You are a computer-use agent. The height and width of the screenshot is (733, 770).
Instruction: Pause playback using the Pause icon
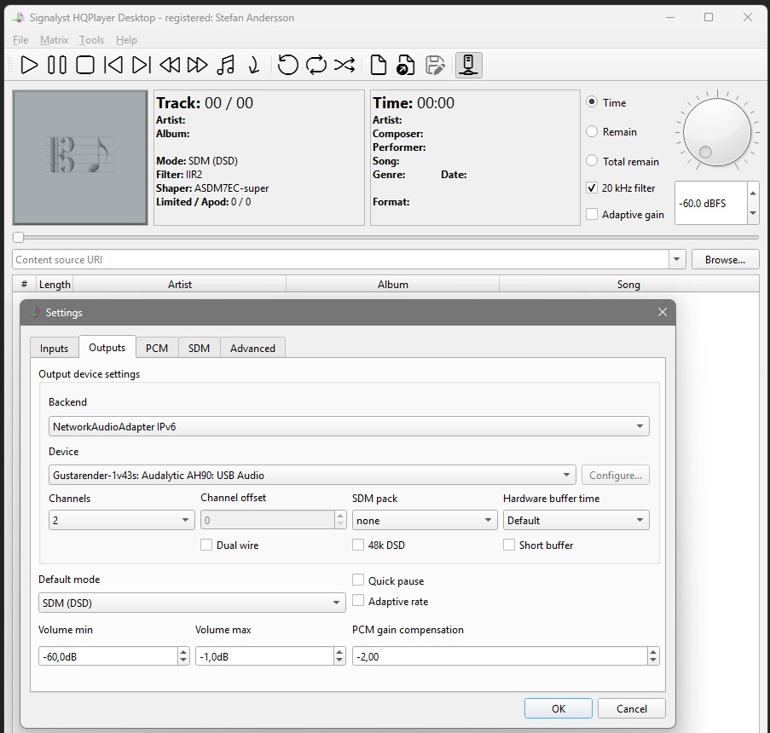[x=57, y=65]
